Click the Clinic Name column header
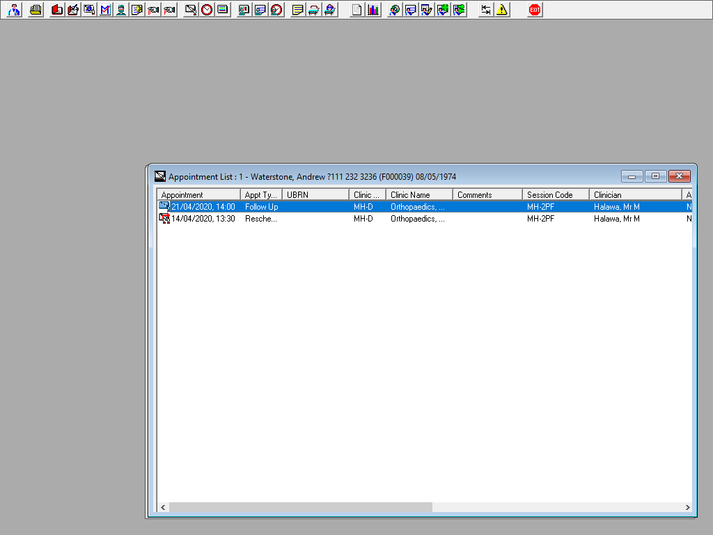713x535 pixels. (419, 195)
